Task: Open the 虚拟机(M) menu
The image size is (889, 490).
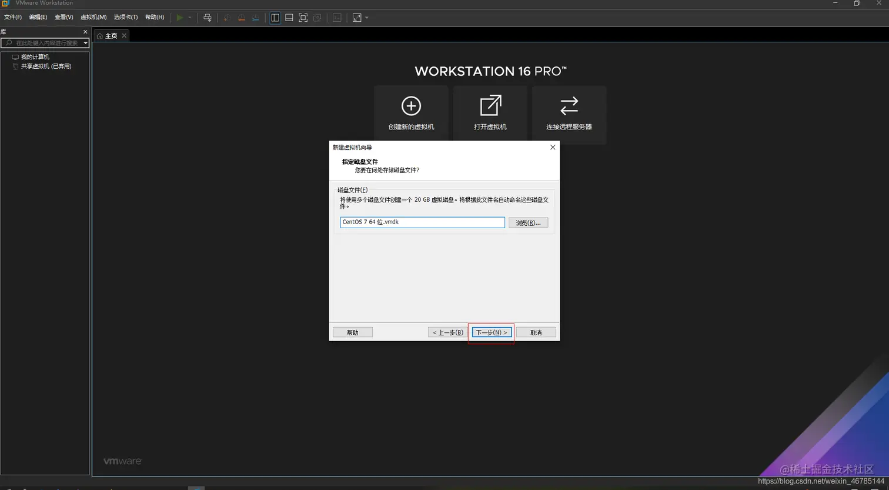Action: [x=93, y=18]
